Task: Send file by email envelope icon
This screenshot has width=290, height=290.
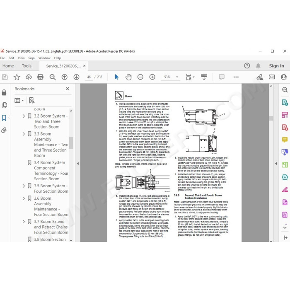Action: click(x=272, y=77)
